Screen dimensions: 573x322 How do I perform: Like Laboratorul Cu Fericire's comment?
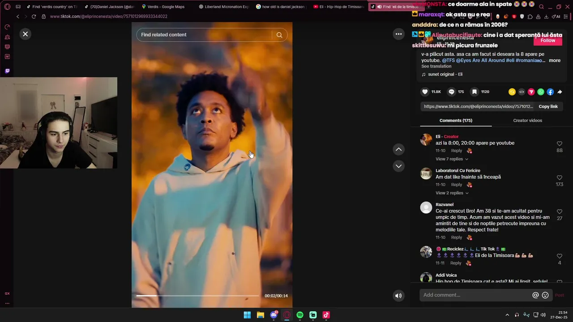pos(559,178)
